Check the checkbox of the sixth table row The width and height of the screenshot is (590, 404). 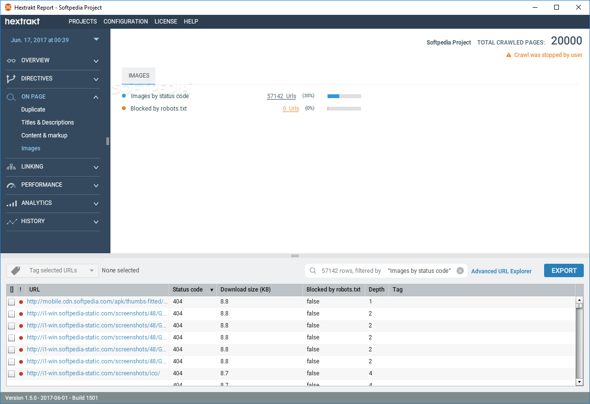coord(11,362)
